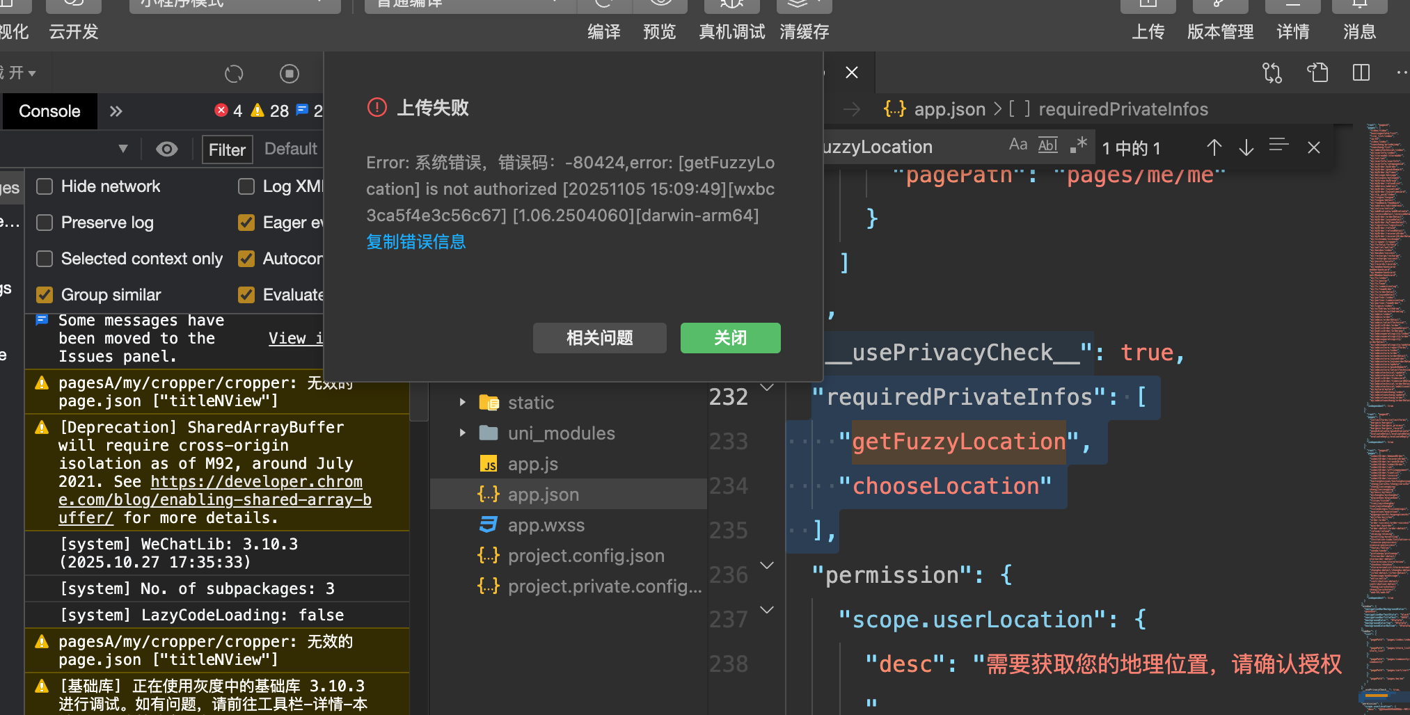This screenshot has height=715, width=1410.
Task: Toggle regex search in find widget
Action: 1079,145
